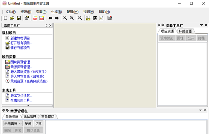Click the zoom fit magnifier icon
The height and width of the screenshot is (134, 209).
click(x=80, y=18)
